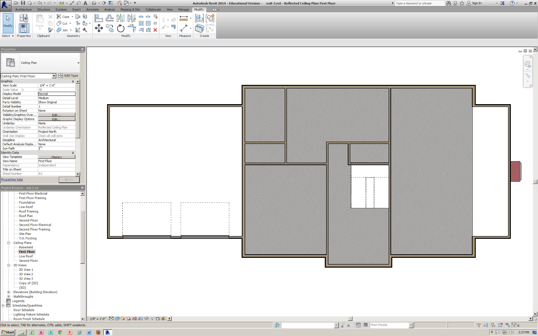
Task: Click the Open folder icon
Action: 16,3
